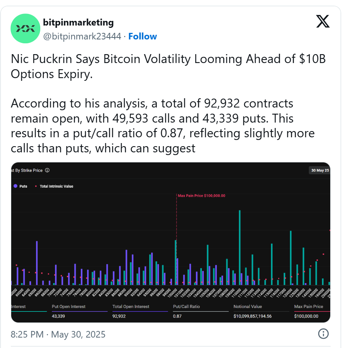Open the bitpinmarketing display name
The height and width of the screenshot is (348, 343).
click(79, 22)
